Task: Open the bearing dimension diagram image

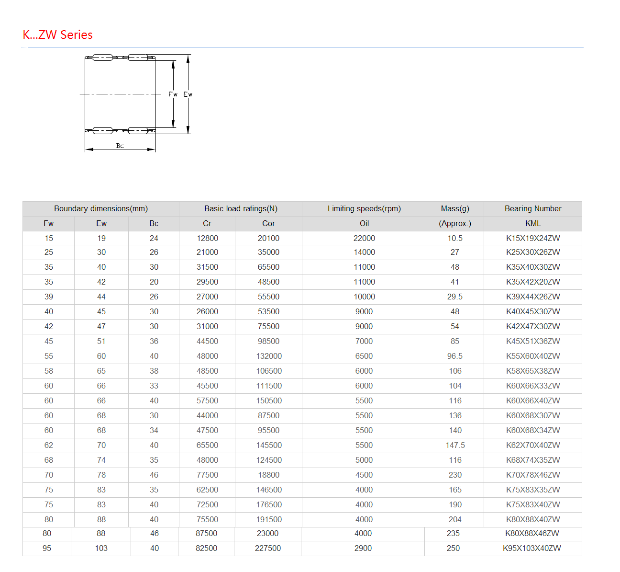Action: pyautogui.click(x=136, y=103)
